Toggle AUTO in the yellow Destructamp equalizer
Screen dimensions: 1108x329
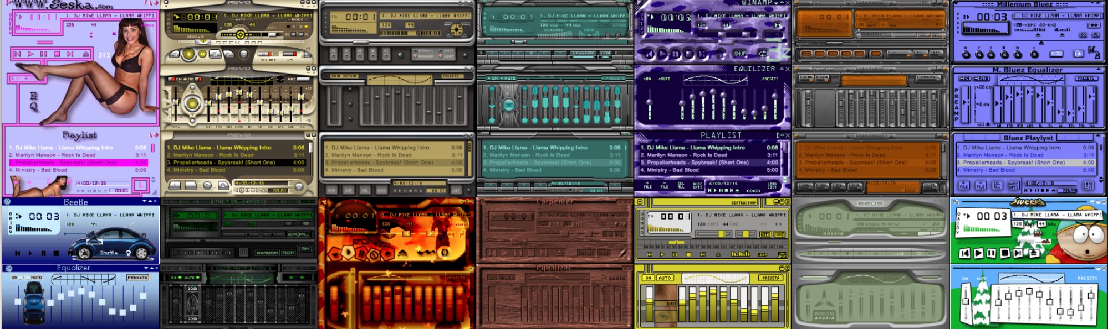(x=665, y=278)
